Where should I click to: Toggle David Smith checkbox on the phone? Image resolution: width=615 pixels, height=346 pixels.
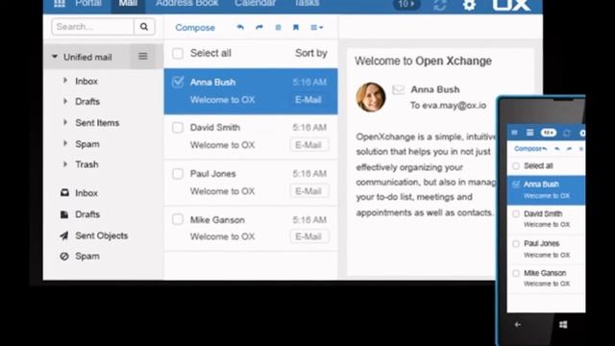[516, 213]
